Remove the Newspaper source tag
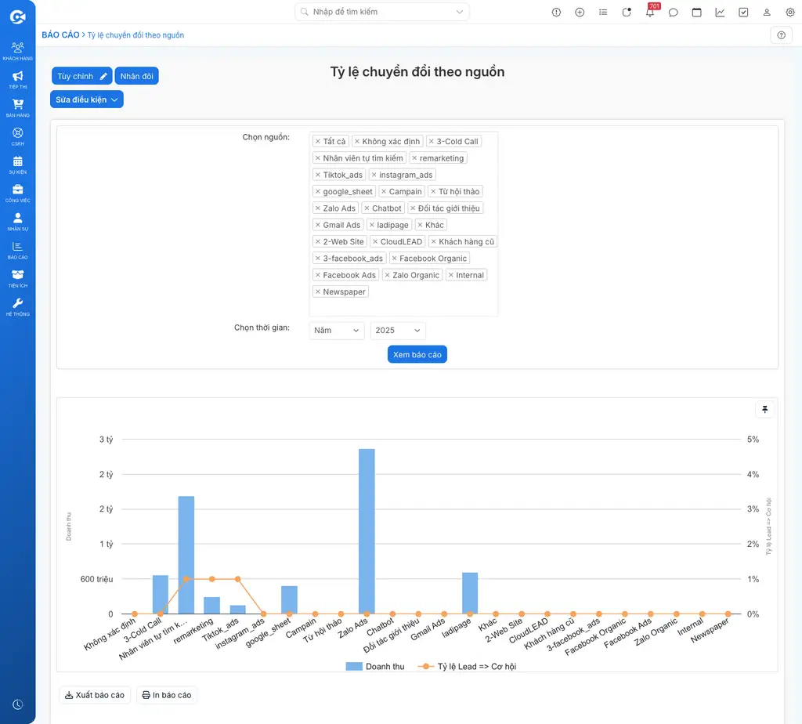802x724 pixels. point(318,291)
